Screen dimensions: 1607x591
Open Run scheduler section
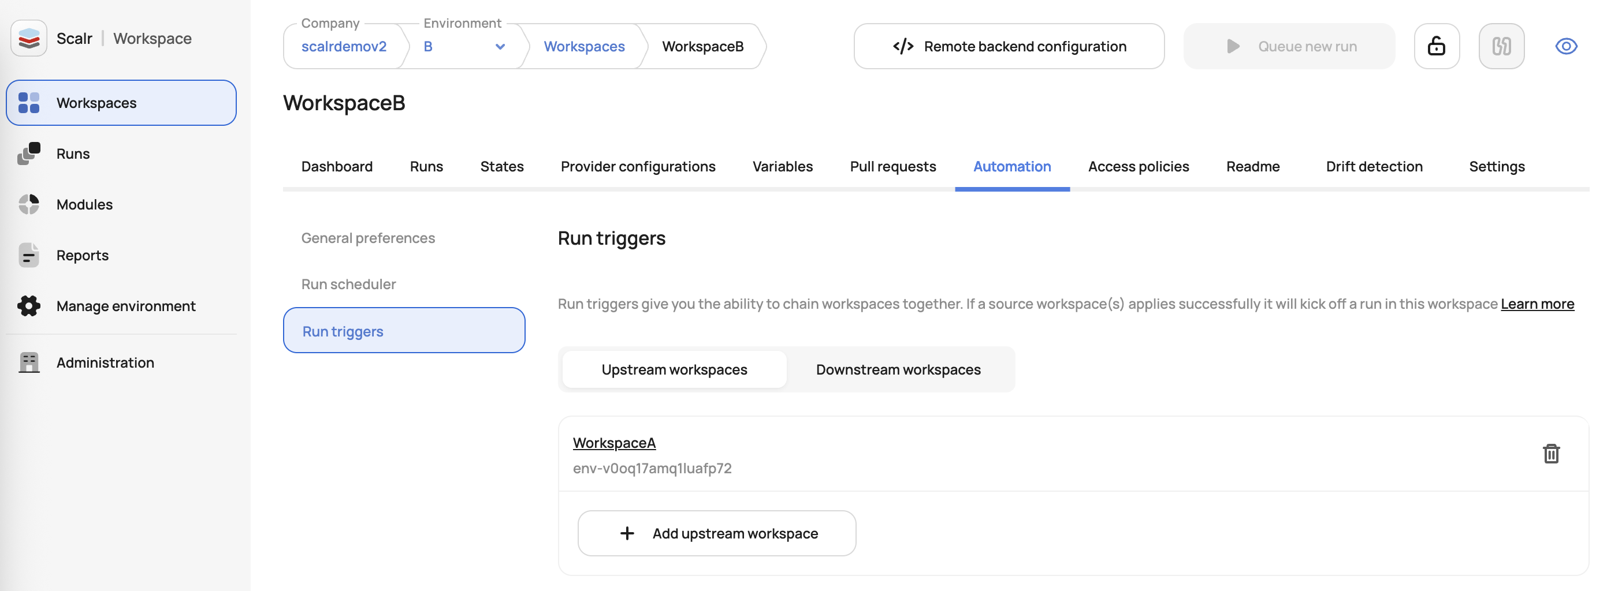click(x=348, y=285)
